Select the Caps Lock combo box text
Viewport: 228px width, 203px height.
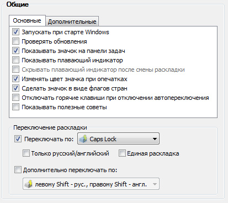tap(103, 139)
